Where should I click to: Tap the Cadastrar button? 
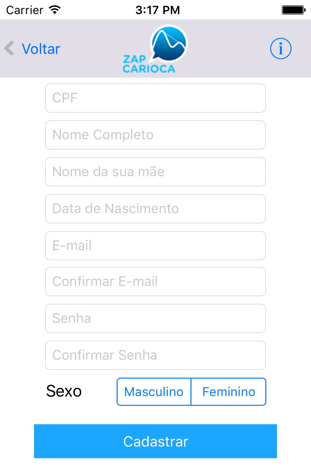click(x=155, y=441)
